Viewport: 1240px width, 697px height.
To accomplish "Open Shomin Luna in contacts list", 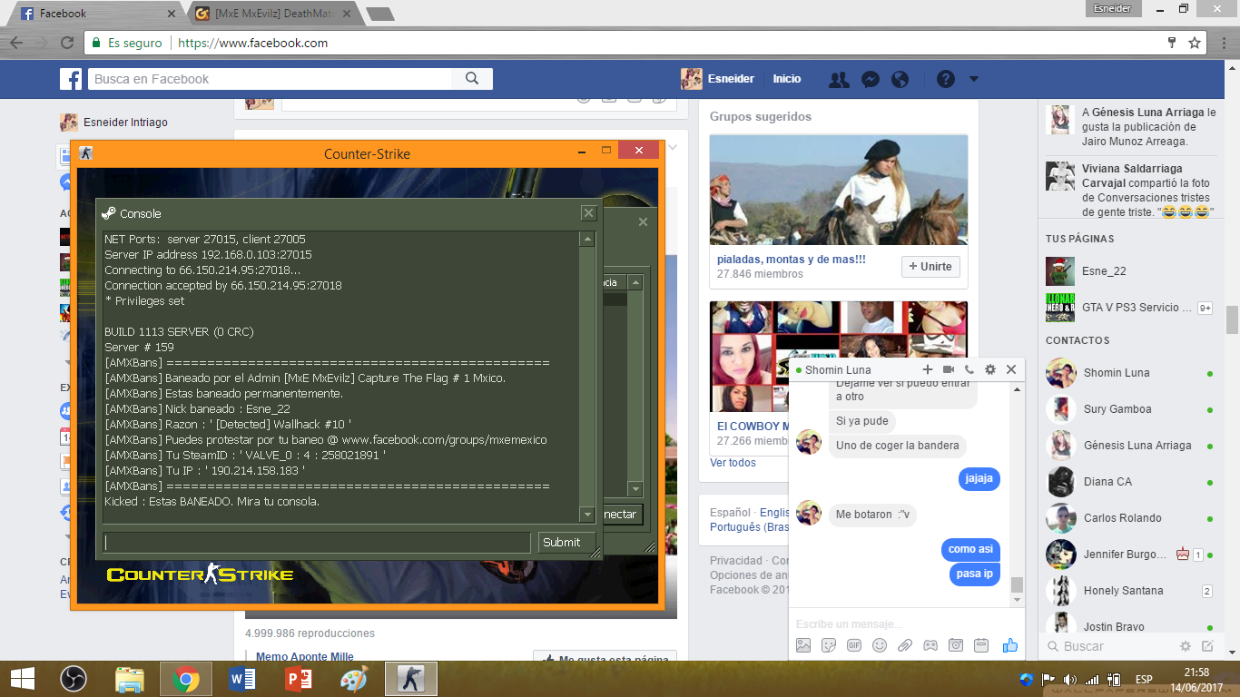I will pos(1131,373).
